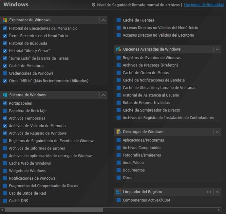This screenshot has width=226, height=214.
Task: Click the security level shield icon
Action: tap(93, 5)
